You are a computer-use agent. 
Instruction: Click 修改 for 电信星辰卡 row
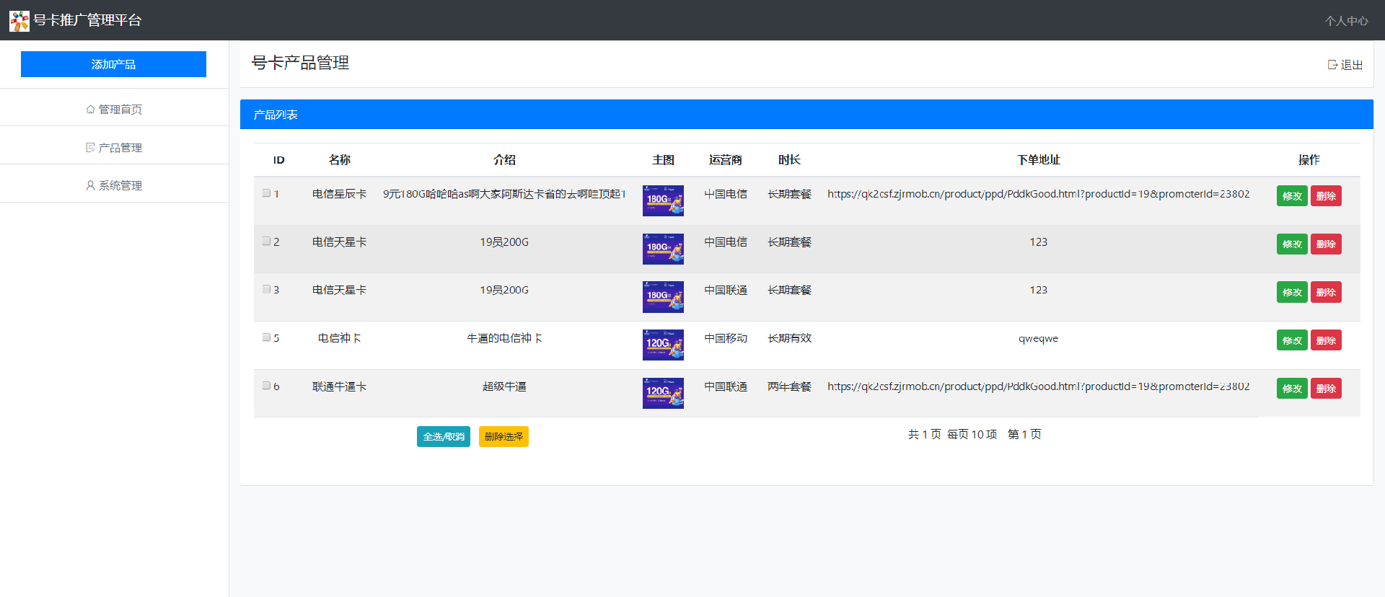coord(1292,196)
